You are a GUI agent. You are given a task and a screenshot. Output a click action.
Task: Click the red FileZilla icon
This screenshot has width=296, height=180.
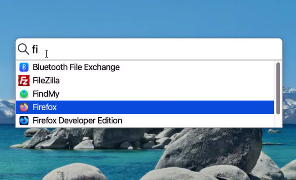tap(24, 81)
